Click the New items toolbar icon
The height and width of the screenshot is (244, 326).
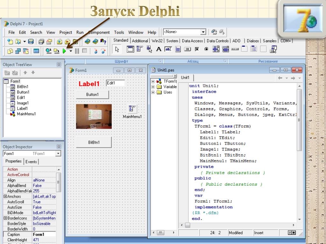[10, 42]
